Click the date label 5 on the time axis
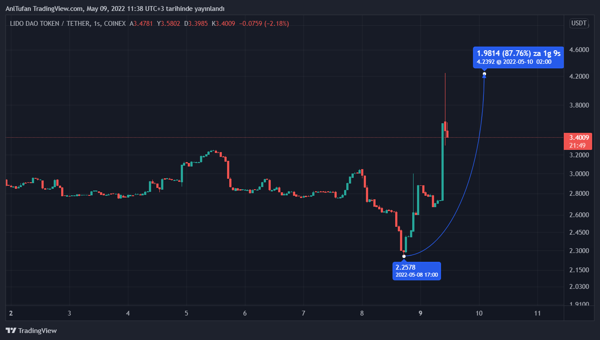 pos(186,313)
